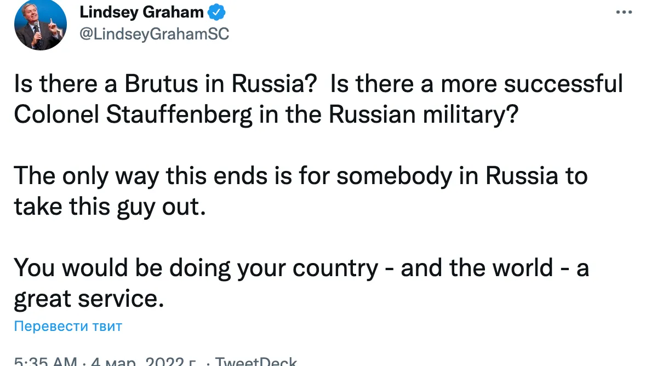This screenshot has height=366, width=651.
Task: Click the line starting "The only way"
Action: tap(300, 176)
